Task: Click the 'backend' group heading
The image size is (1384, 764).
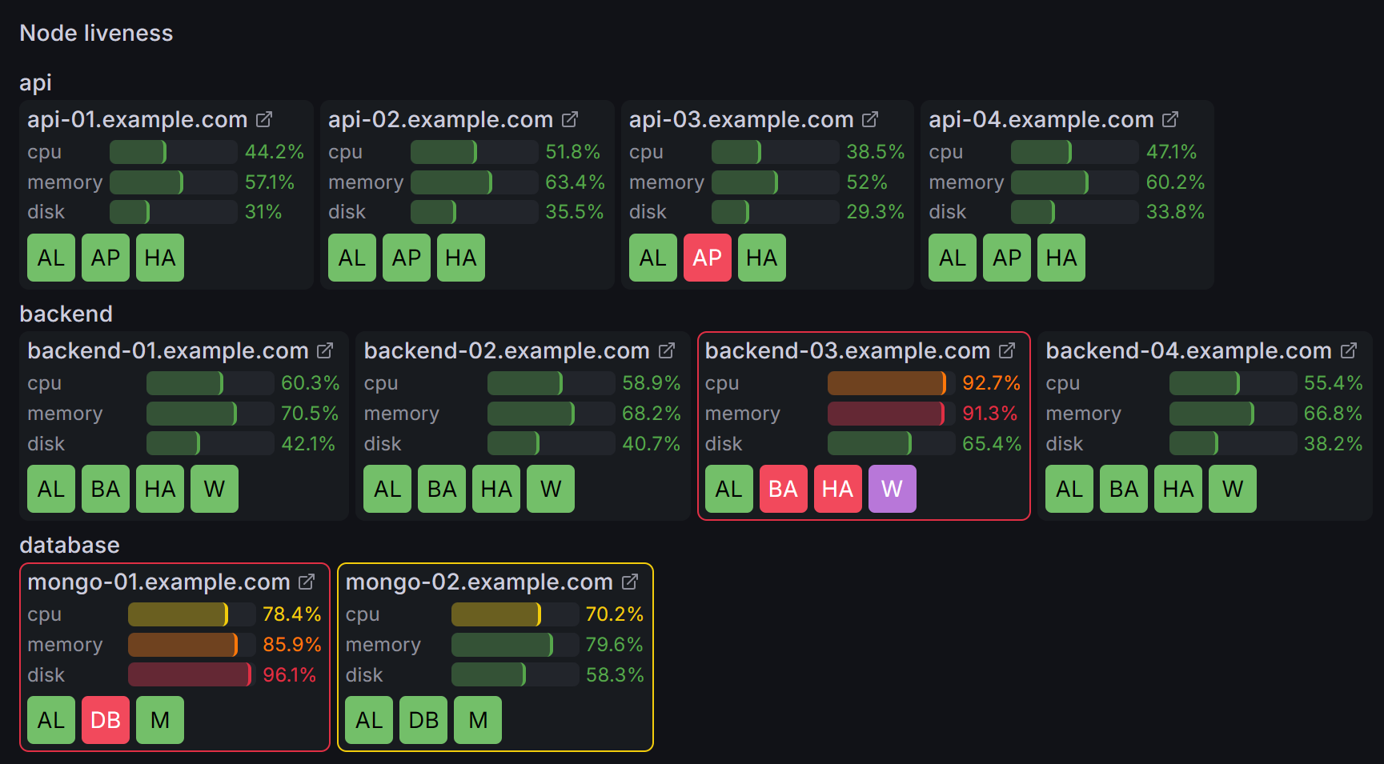Action: (x=66, y=314)
